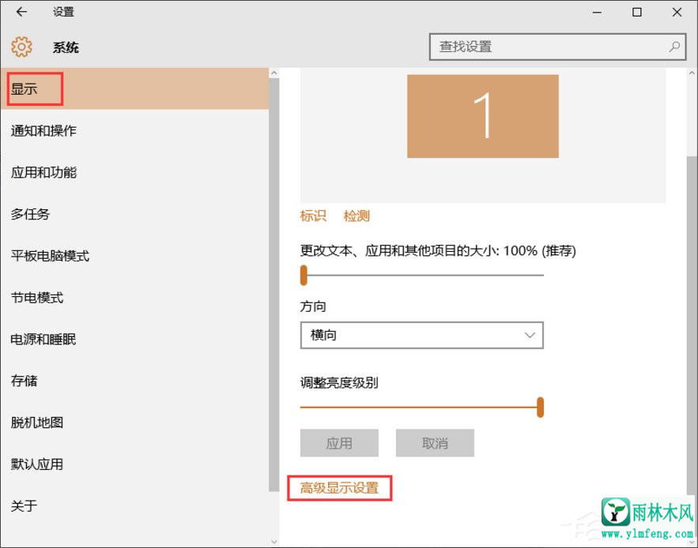Viewport: 698px width, 548px height.
Task: Click the brightness level slider handle
Action: coord(540,407)
